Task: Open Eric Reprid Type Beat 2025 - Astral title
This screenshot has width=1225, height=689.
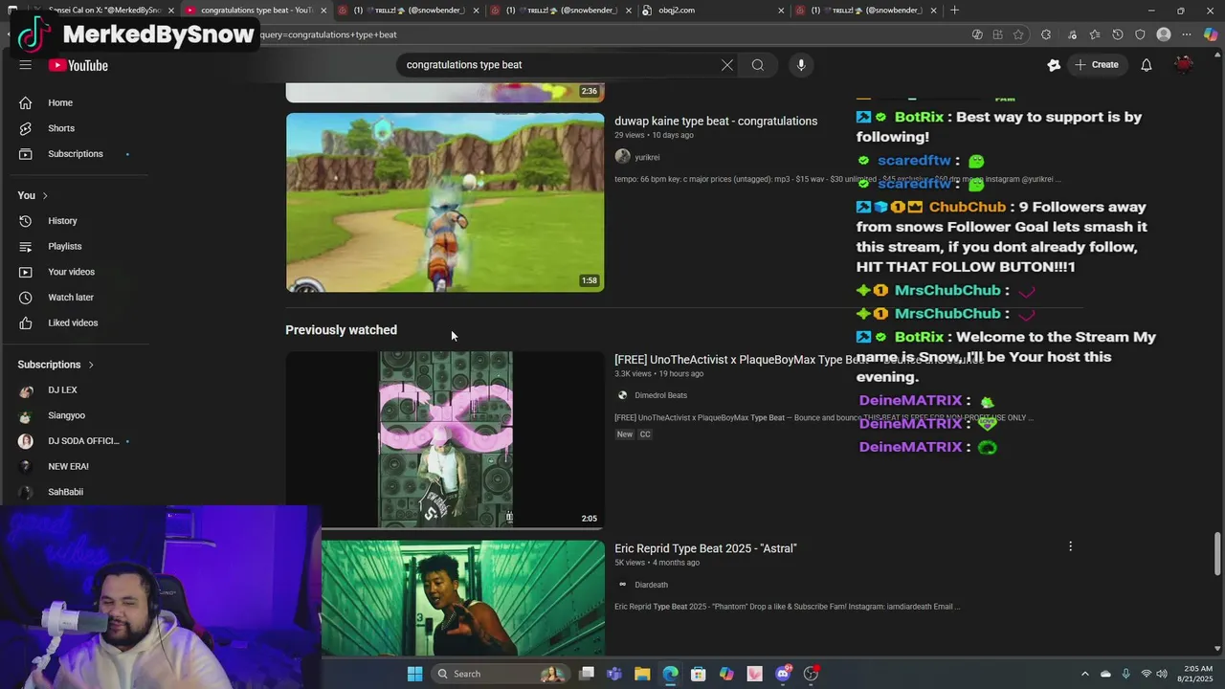Action: pos(705,548)
